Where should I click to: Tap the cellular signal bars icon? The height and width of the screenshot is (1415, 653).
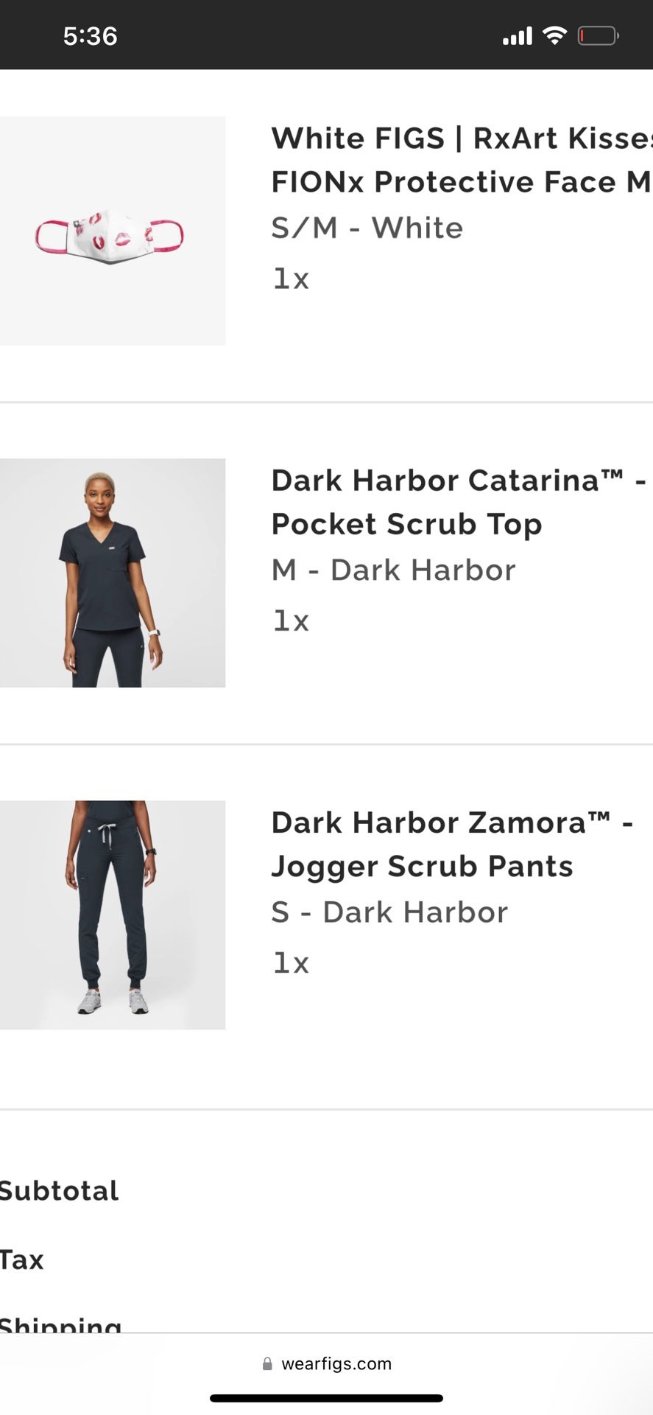pos(517,36)
